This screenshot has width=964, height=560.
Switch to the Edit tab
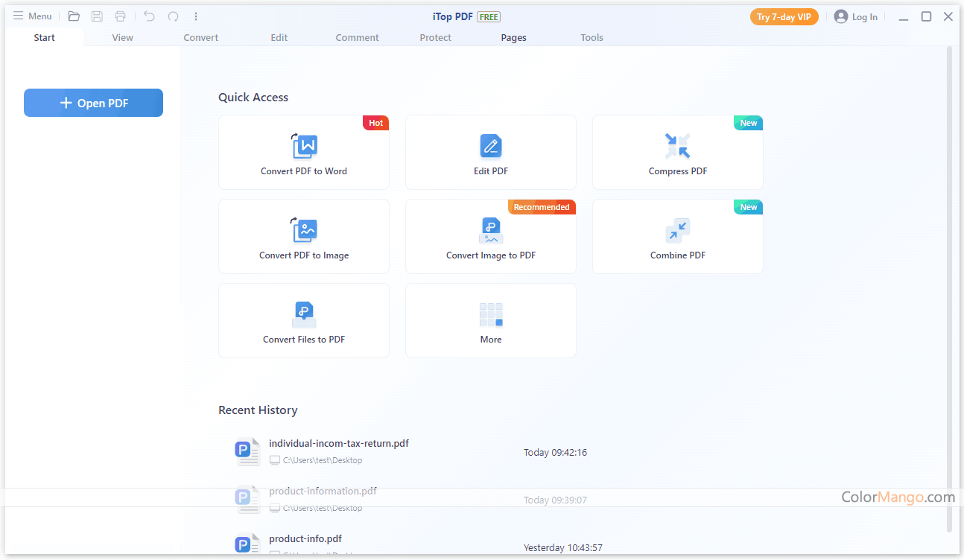(279, 37)
